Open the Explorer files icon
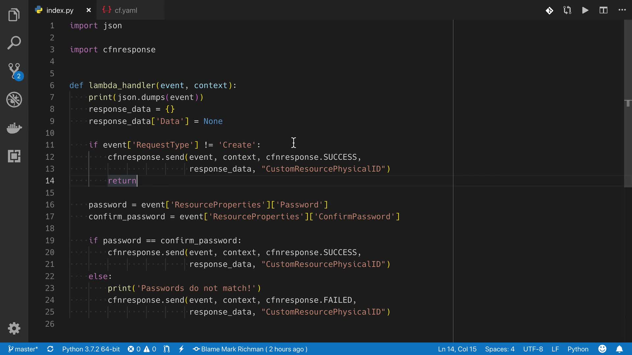 [14, 15]
